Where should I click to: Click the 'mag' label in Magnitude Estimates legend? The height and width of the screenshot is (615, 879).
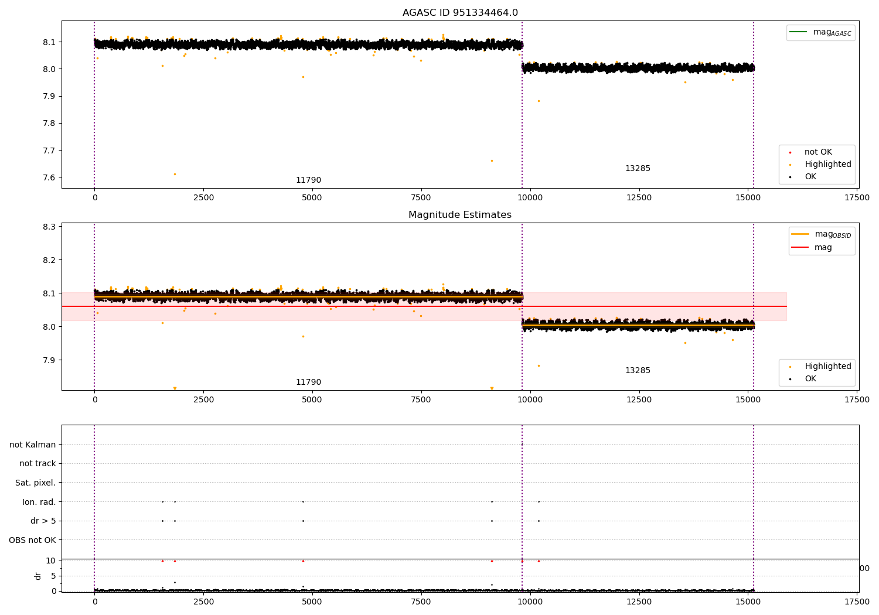coord(823,248)
